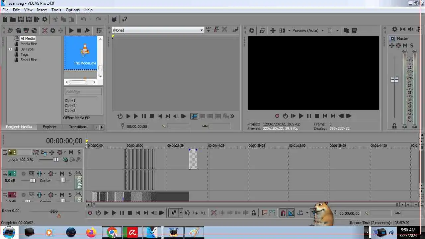Select The Room.avi media thumbnail
This screenshot has width=425, height=239.
81,53
